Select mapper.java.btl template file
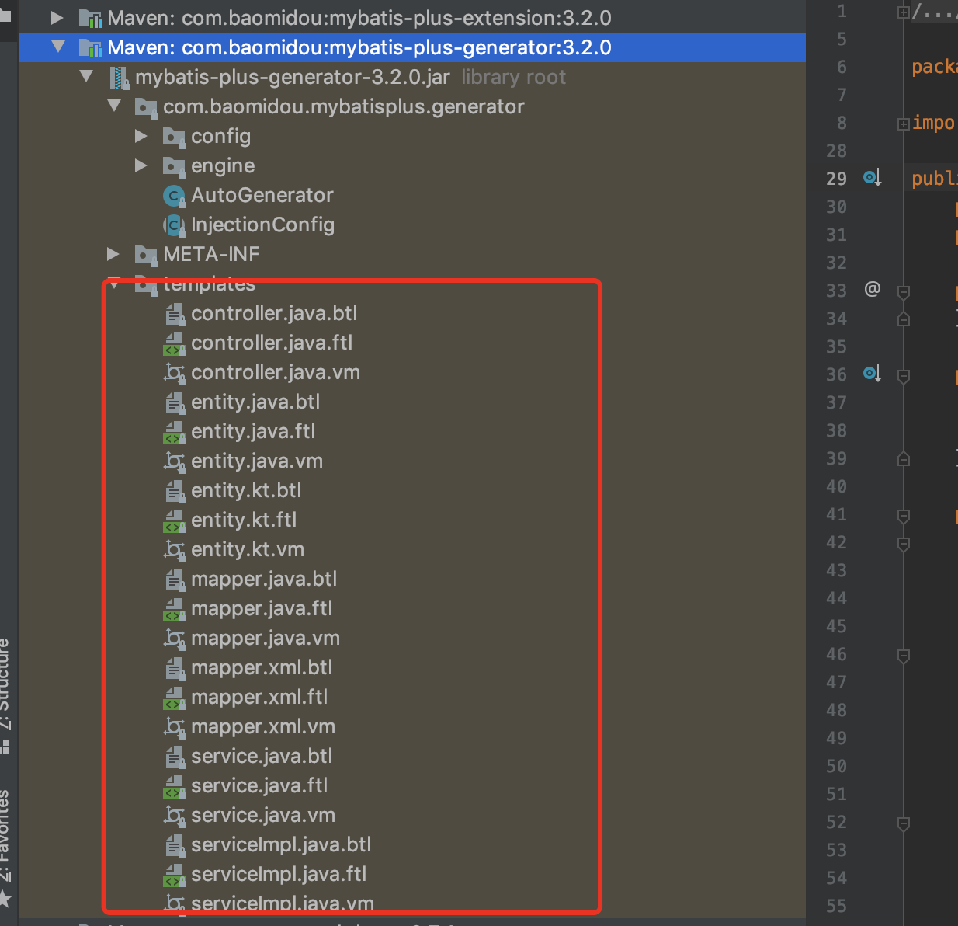958x926 pixels. click(x=264, y=579)
